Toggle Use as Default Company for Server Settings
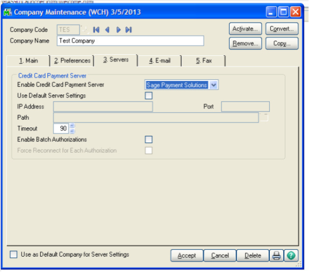Screen dimensions: 309x272 [x=14, y=254]
